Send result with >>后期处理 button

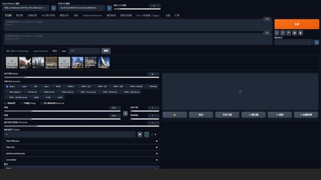(x=306, y=115)
